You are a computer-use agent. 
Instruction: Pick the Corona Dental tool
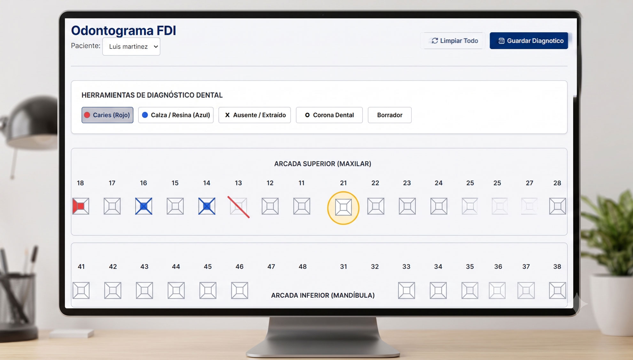point(329,115)
